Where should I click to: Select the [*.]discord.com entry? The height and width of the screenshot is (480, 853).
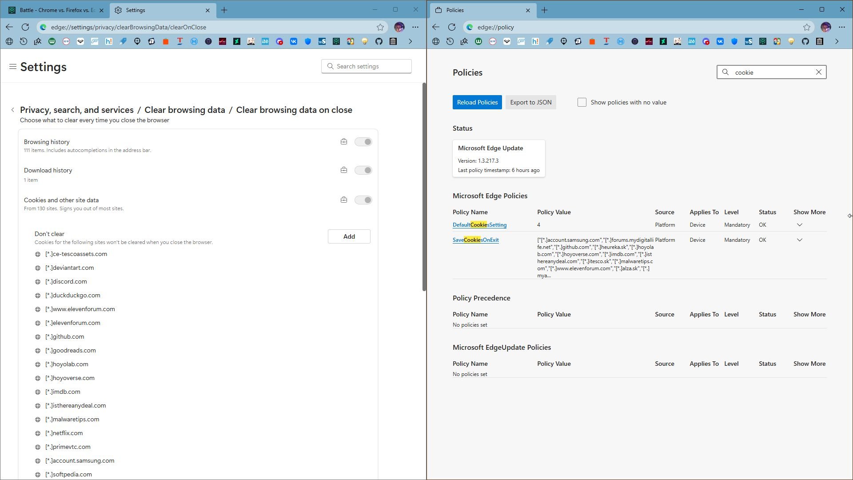(x=66, y=281)
